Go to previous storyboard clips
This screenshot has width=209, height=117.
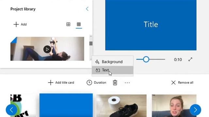pyautogui.click(x=12, y=110)
